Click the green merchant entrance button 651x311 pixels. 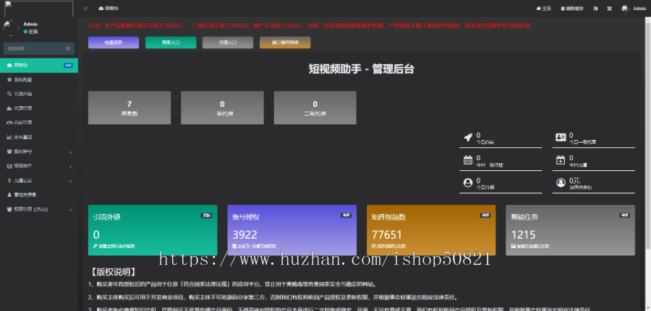point(171,43)
